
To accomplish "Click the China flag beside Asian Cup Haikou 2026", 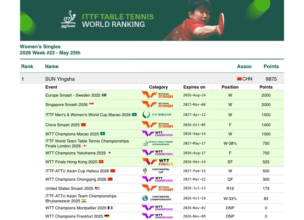I will (113, 171).
